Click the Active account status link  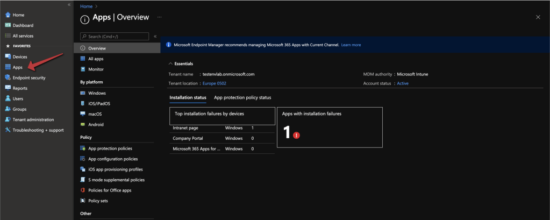click(403, 83)
